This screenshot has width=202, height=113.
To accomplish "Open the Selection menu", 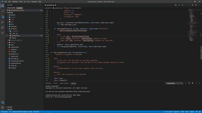I will [x=15, y=2].
